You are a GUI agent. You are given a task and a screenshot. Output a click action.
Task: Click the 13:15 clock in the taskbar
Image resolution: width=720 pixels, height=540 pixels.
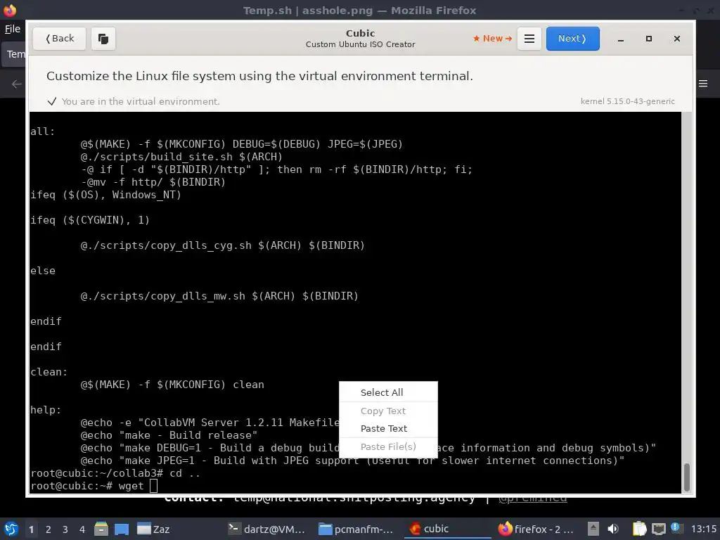tap(703, 529)
